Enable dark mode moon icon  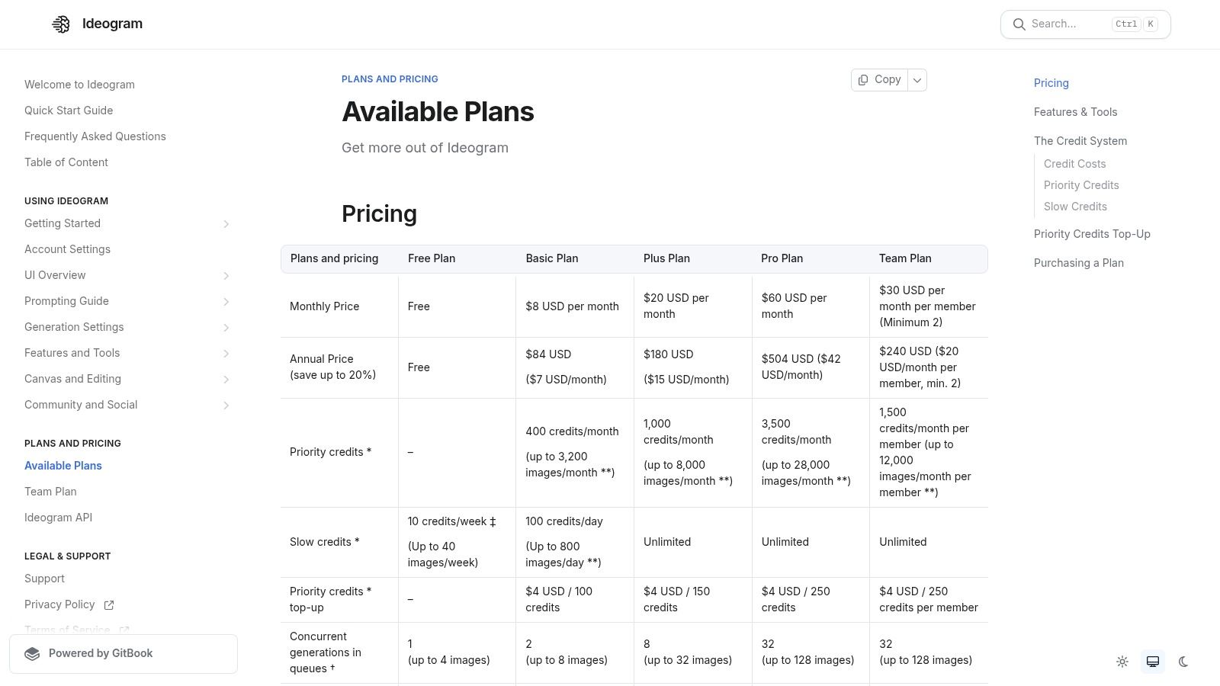click(x=1183, y=662)
